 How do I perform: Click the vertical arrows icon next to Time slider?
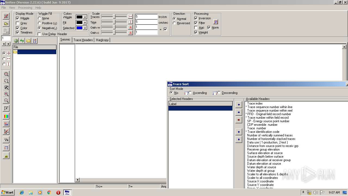(130, 22)
